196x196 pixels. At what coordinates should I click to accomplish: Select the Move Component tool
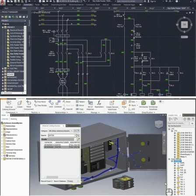(28, 105)
